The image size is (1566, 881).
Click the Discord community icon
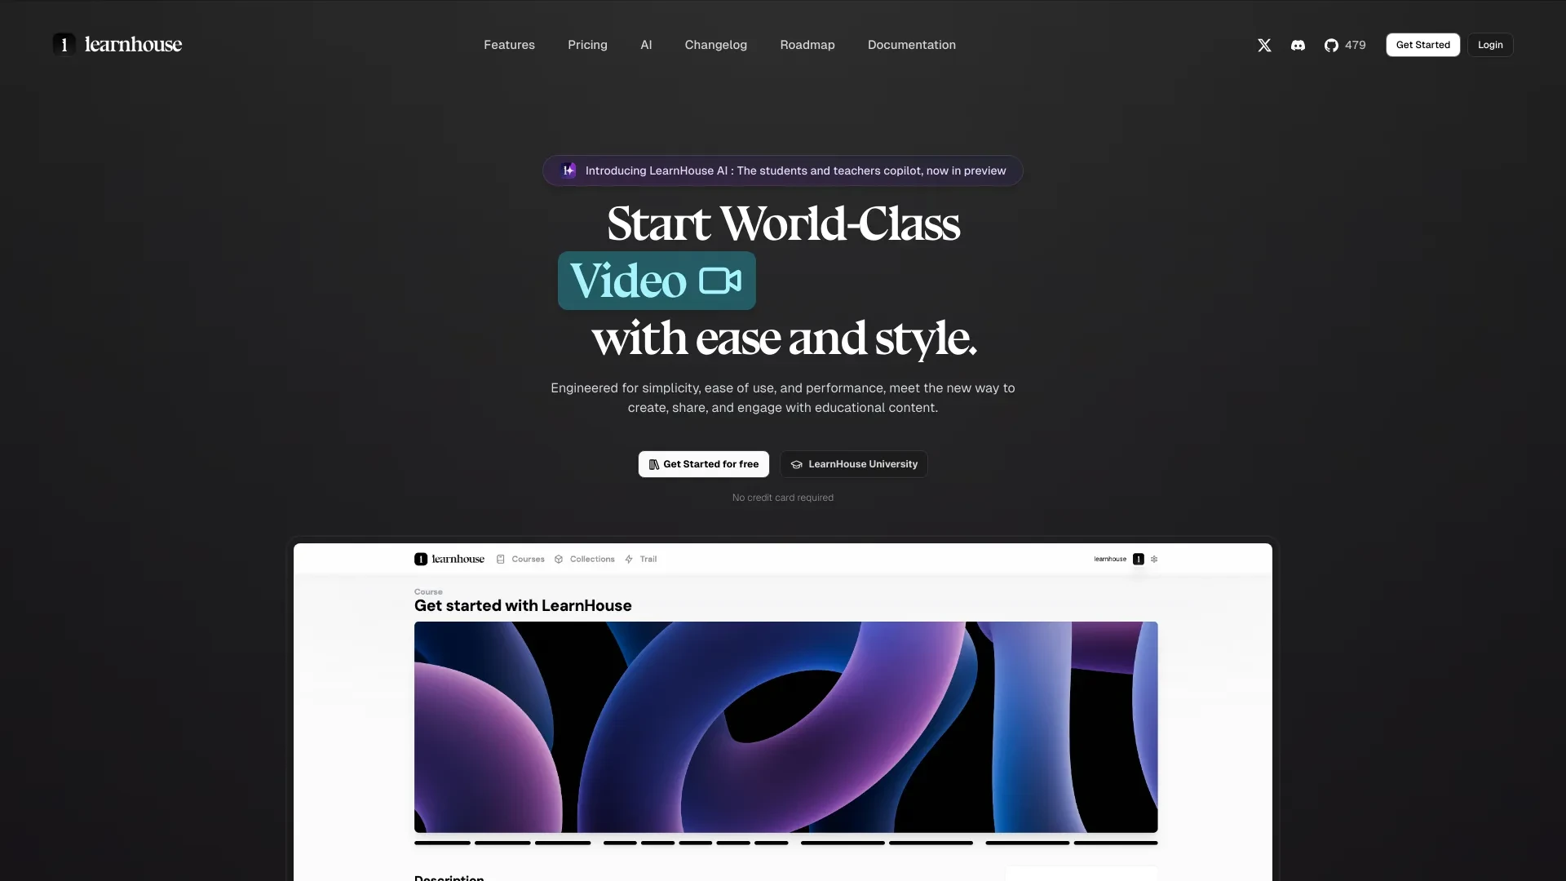pos(1297,45)
